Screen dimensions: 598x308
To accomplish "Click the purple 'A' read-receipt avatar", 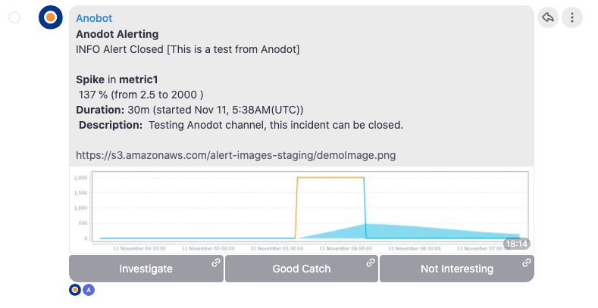I will (x=89, y=290).
